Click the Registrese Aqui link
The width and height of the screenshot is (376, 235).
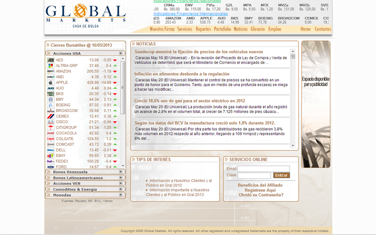click(x=260, y=190)
